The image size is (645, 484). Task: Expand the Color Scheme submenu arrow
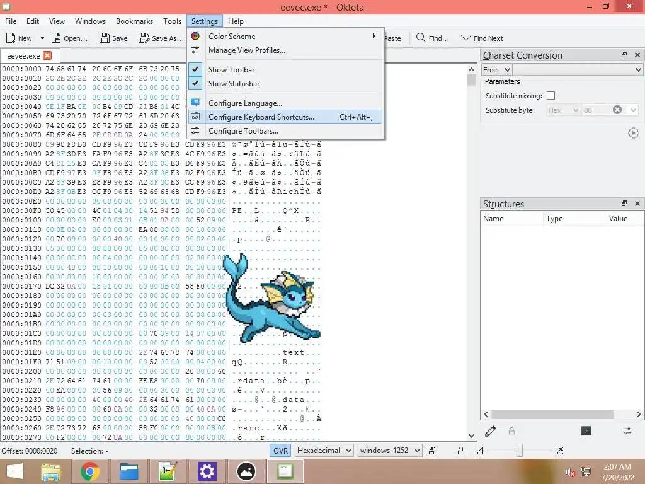pyautogui.click(x=374, y=36)
